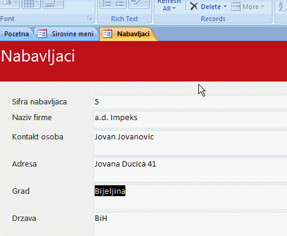The height and width of the screenshot is (236, 287).
Task: Open the Gridlines dropdown arrow
Action: [x=37, y=2]
